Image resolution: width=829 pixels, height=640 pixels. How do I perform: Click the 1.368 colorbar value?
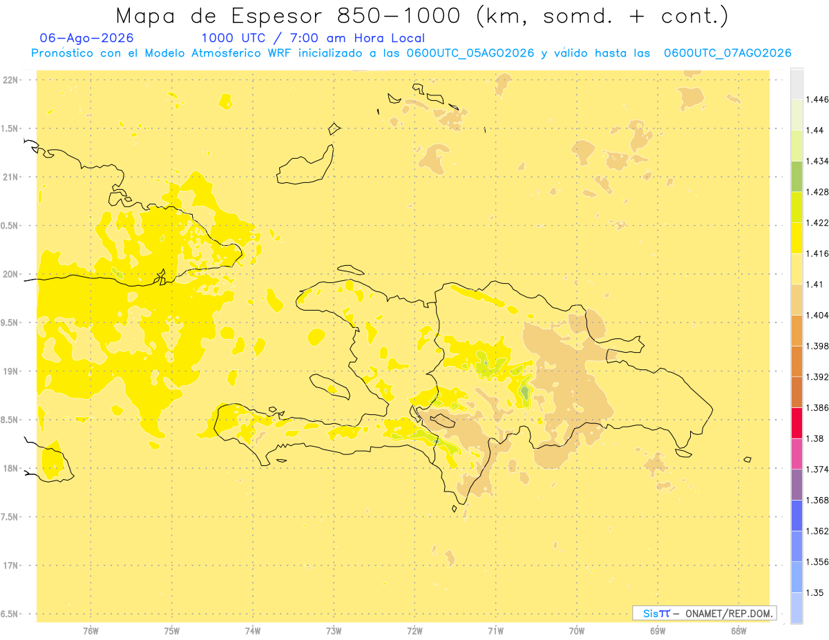(x=818, y=500)
